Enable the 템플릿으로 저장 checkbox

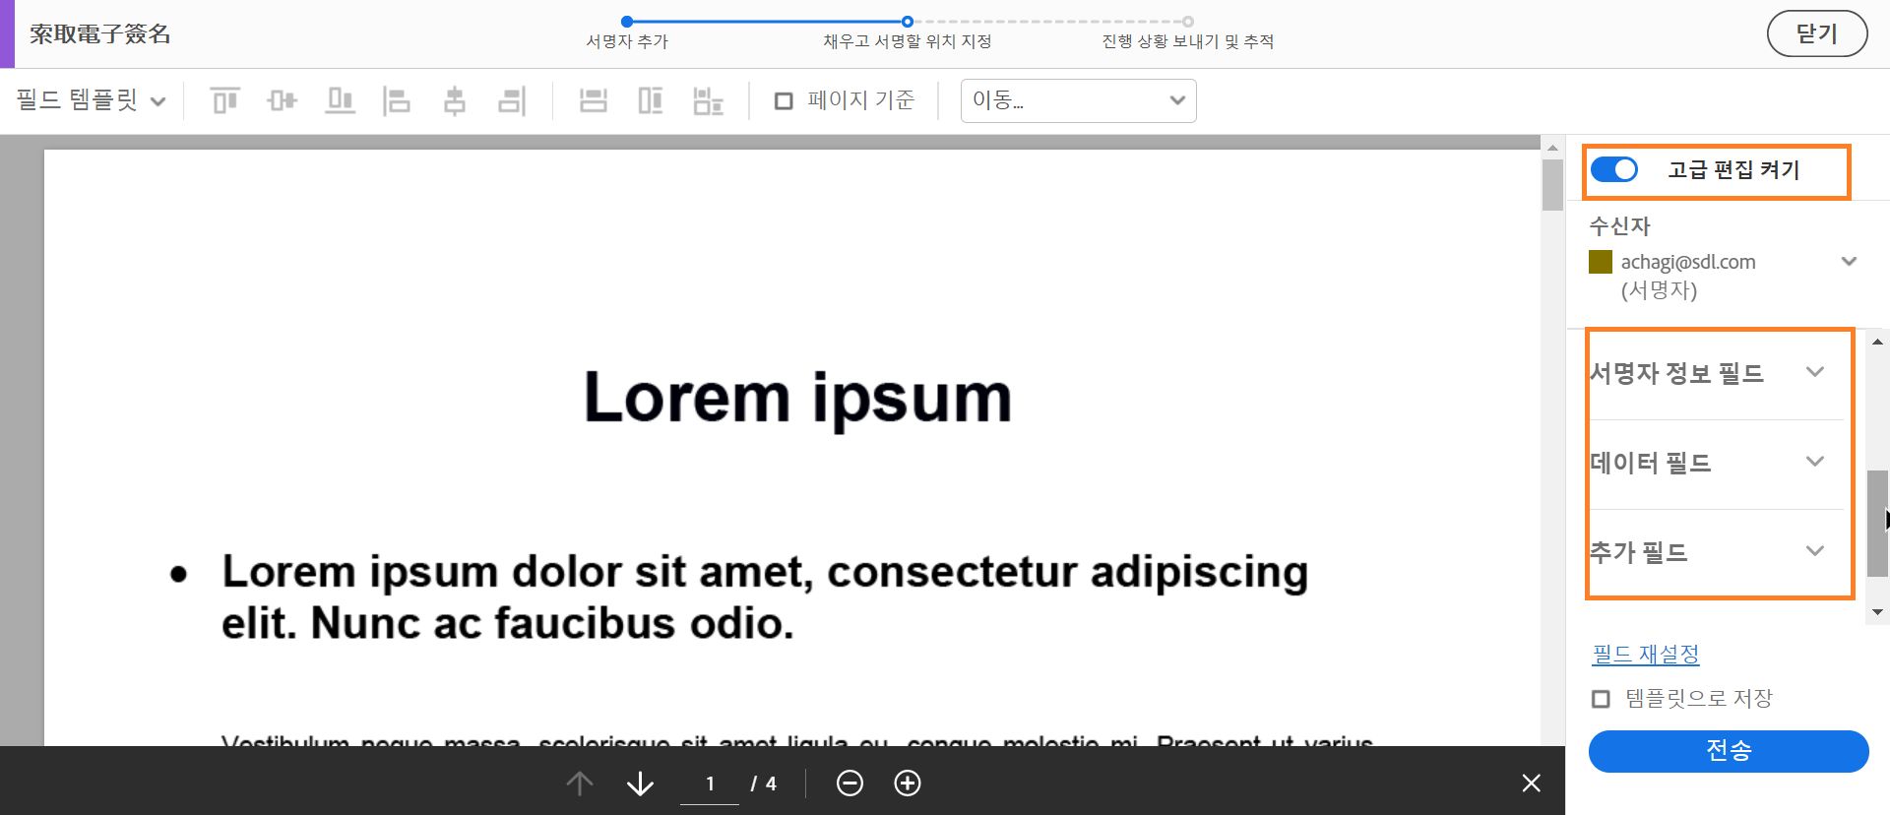(x=1602, y=699)
